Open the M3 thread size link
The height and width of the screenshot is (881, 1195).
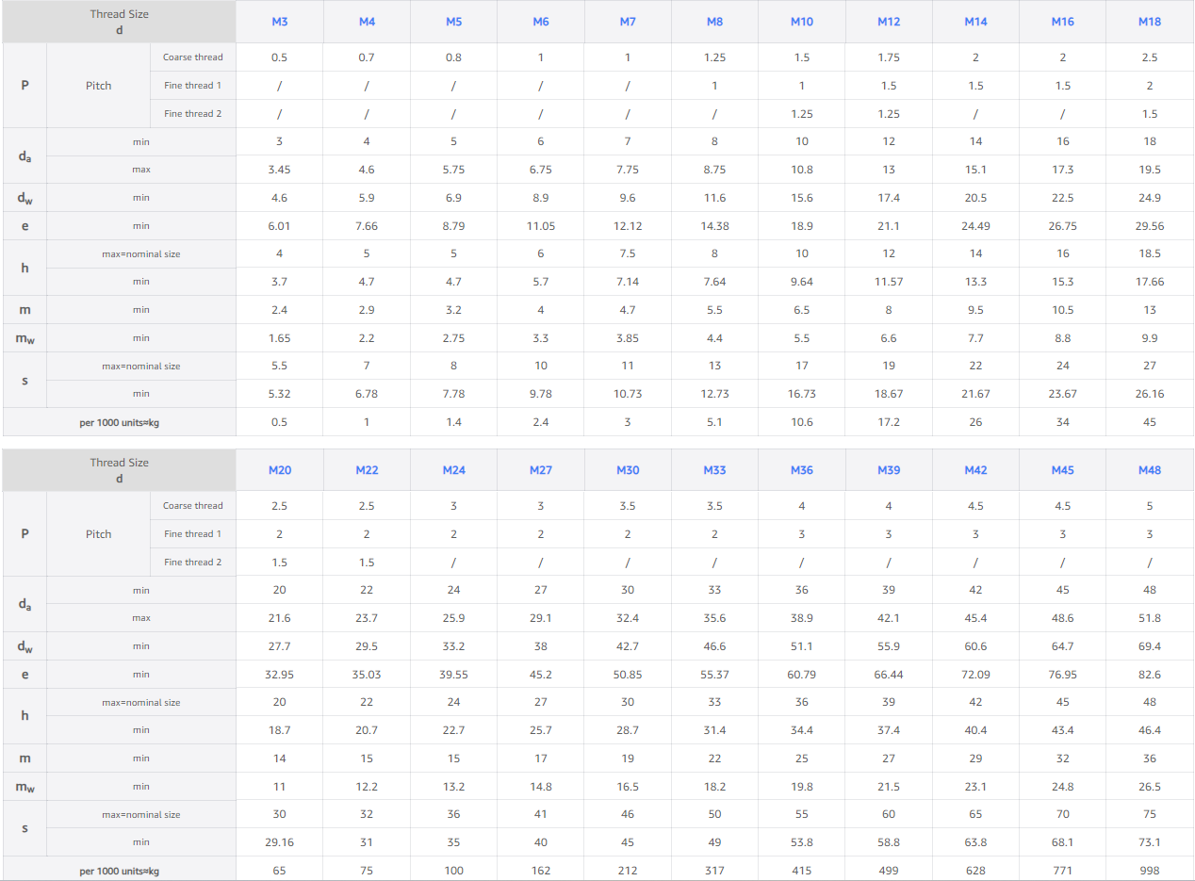[x=279, y=22]
